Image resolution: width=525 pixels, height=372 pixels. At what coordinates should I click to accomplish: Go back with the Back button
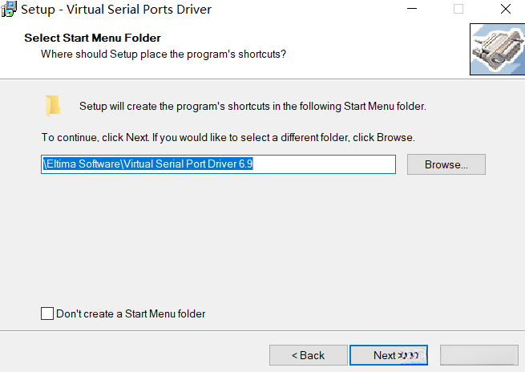pyautogui.click(x=308, y=355)
